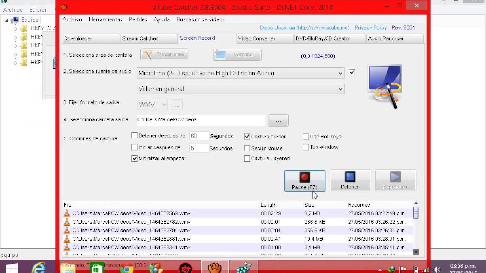Collapse the Equipo node in registry tree
486x273 pixels.
(x=7, y=20)
